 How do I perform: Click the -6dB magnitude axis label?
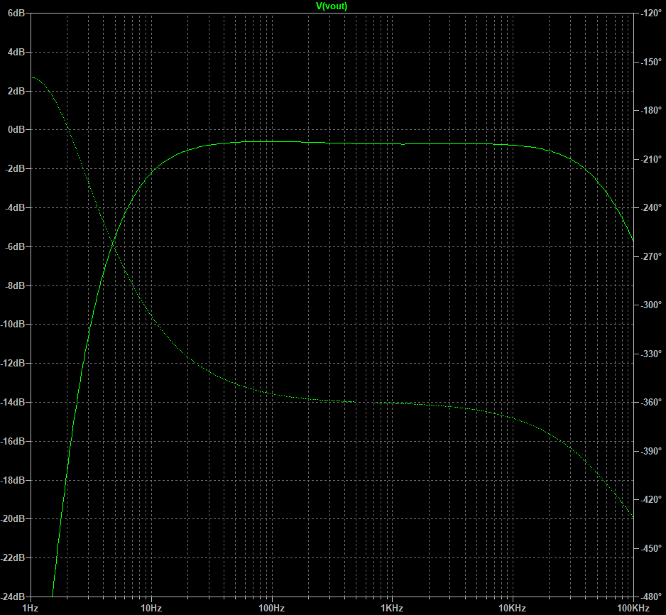pyautogui.click(x=14, y=246)
